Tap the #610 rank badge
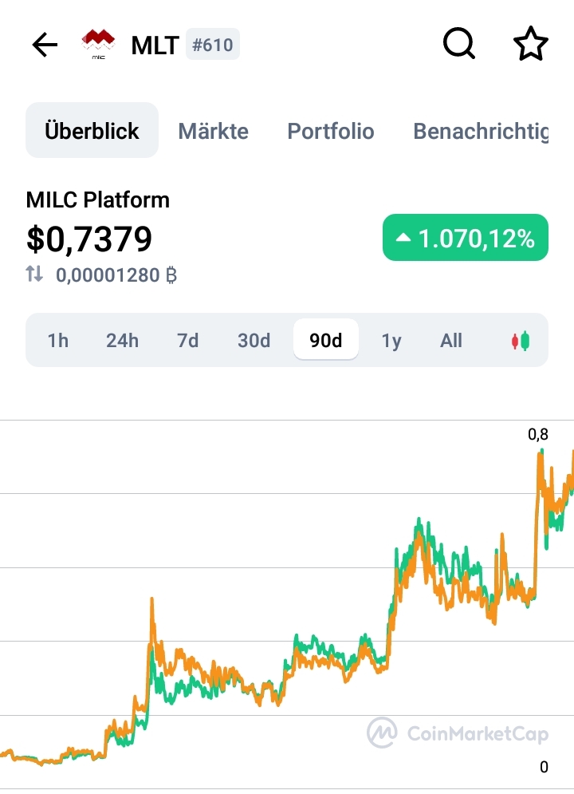 tap(213, 45)
